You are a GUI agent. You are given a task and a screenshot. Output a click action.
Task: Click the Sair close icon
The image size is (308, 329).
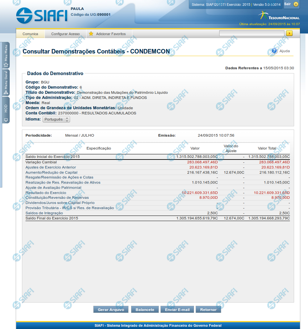click(x=296, y=4)
